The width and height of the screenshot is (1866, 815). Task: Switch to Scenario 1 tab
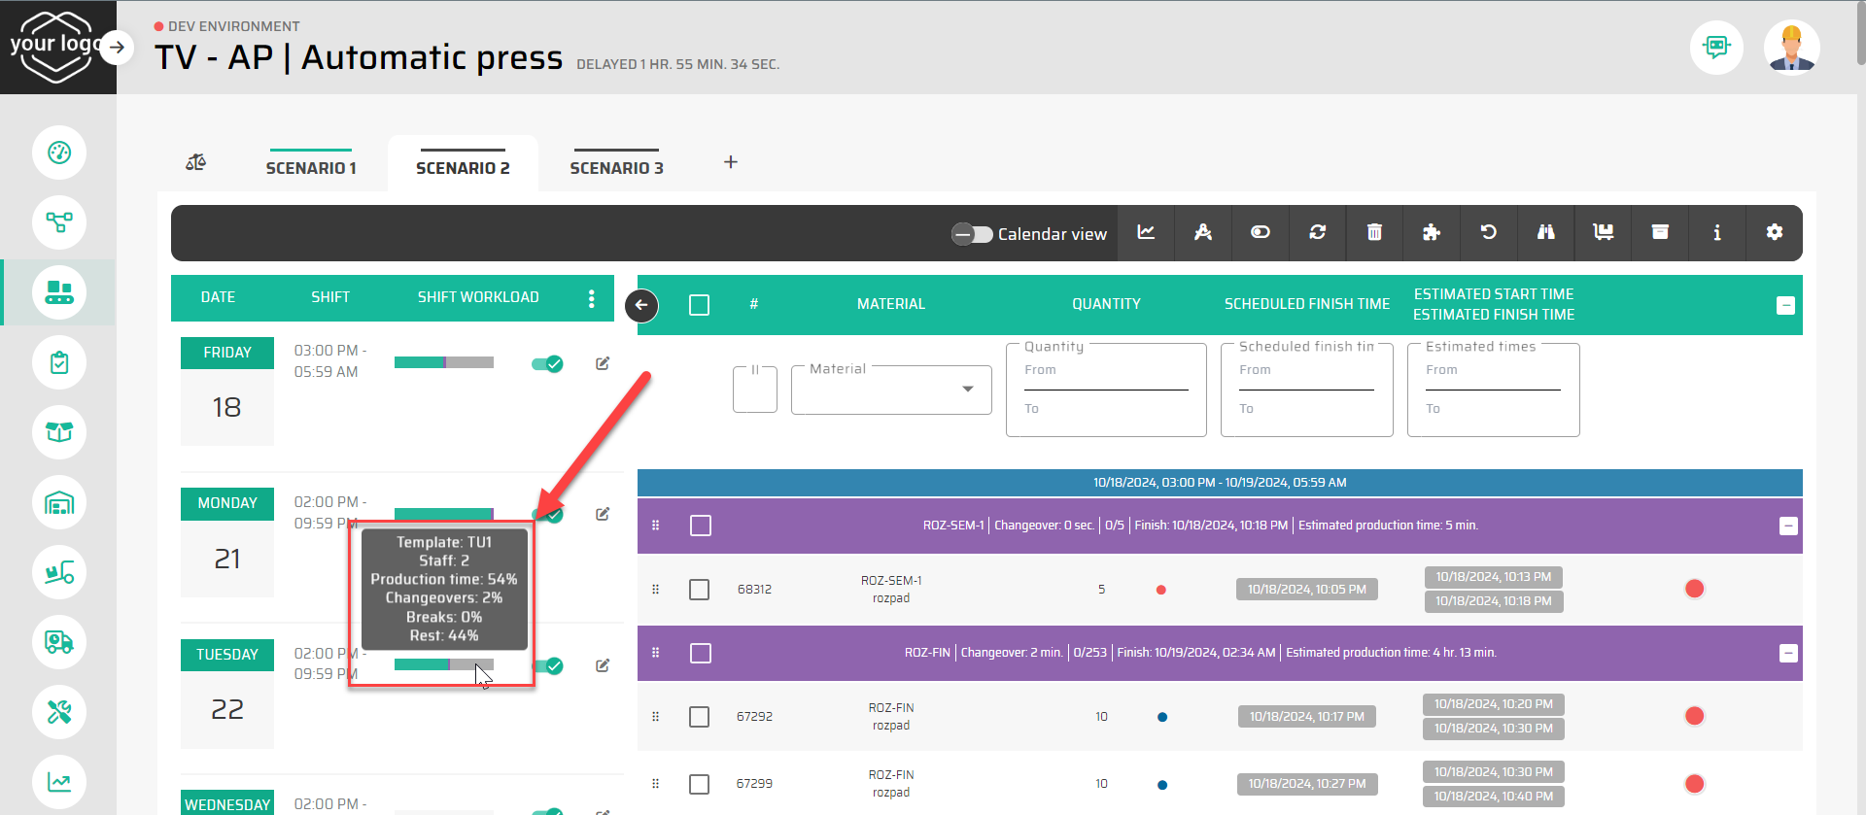click(311, 167)
